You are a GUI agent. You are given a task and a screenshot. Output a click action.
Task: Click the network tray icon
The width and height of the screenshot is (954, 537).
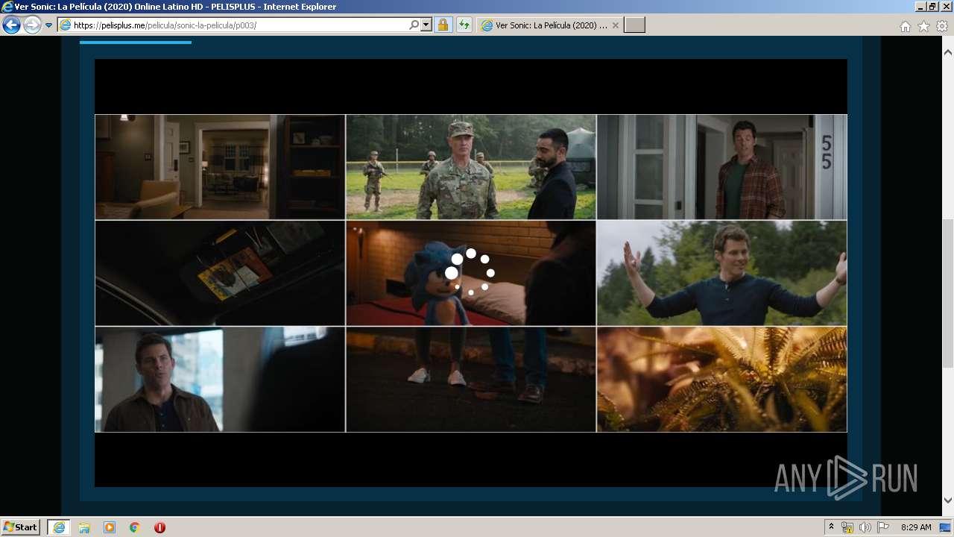(847, 527)
